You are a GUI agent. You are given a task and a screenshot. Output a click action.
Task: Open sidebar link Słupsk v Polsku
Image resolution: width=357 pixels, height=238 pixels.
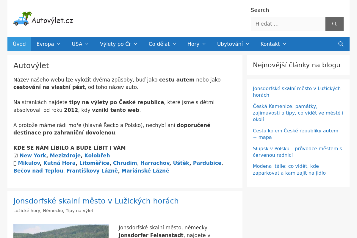(x=297, y=152)
